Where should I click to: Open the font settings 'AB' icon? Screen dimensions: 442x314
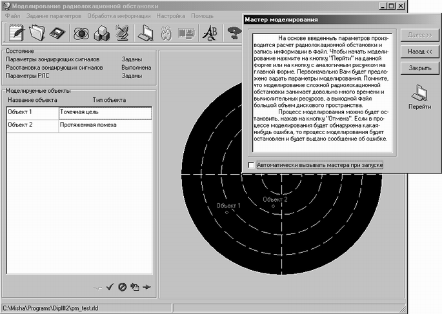pos(210,33)
